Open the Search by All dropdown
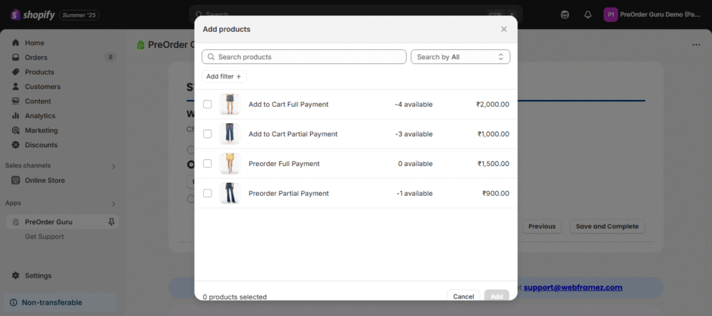 pos(460,57)
